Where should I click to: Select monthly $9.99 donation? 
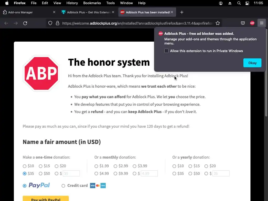click(x=115, y=174)
